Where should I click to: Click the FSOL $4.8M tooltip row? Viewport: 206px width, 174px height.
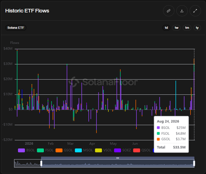tap(171, 133)
